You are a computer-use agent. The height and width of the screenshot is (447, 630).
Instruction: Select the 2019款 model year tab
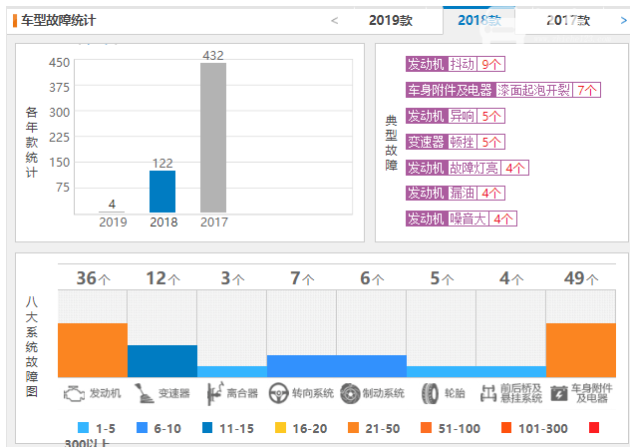391,20
